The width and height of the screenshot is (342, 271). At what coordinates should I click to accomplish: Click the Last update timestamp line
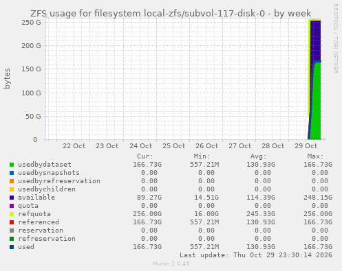click(256, 255)
